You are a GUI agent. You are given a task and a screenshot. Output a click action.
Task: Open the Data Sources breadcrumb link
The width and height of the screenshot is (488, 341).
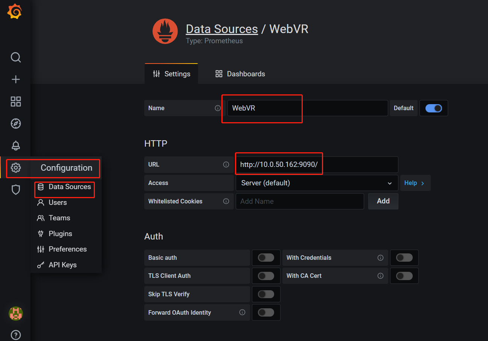(221, 29)
